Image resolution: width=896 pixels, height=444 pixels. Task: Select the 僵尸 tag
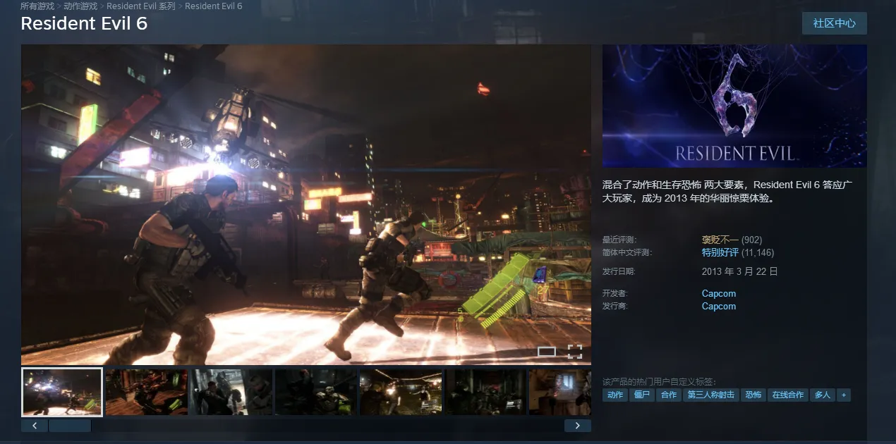pyautogui.click(x=641, y=395)
